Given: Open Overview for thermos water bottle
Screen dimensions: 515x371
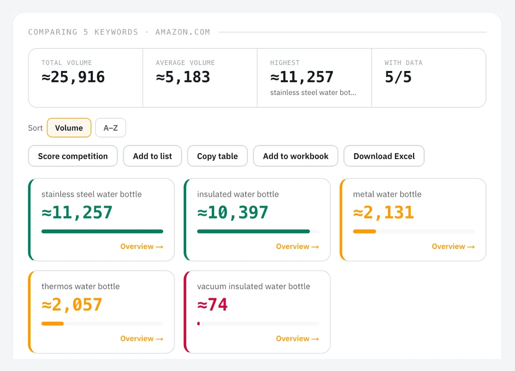Looking at the screenshot, I should pyautogui.click(x=142, y=338).
